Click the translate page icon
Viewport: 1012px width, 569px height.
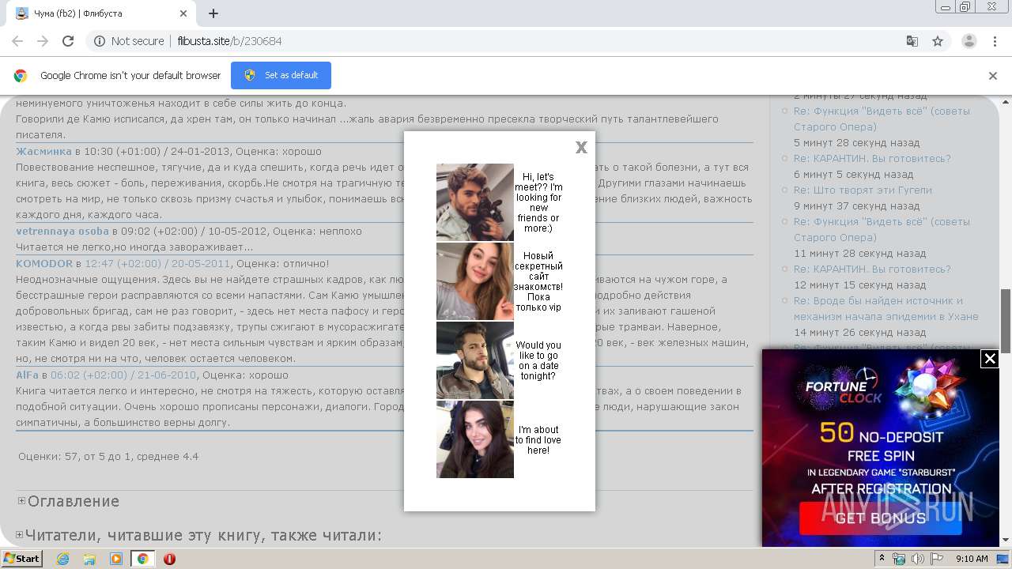click(912, 41)
